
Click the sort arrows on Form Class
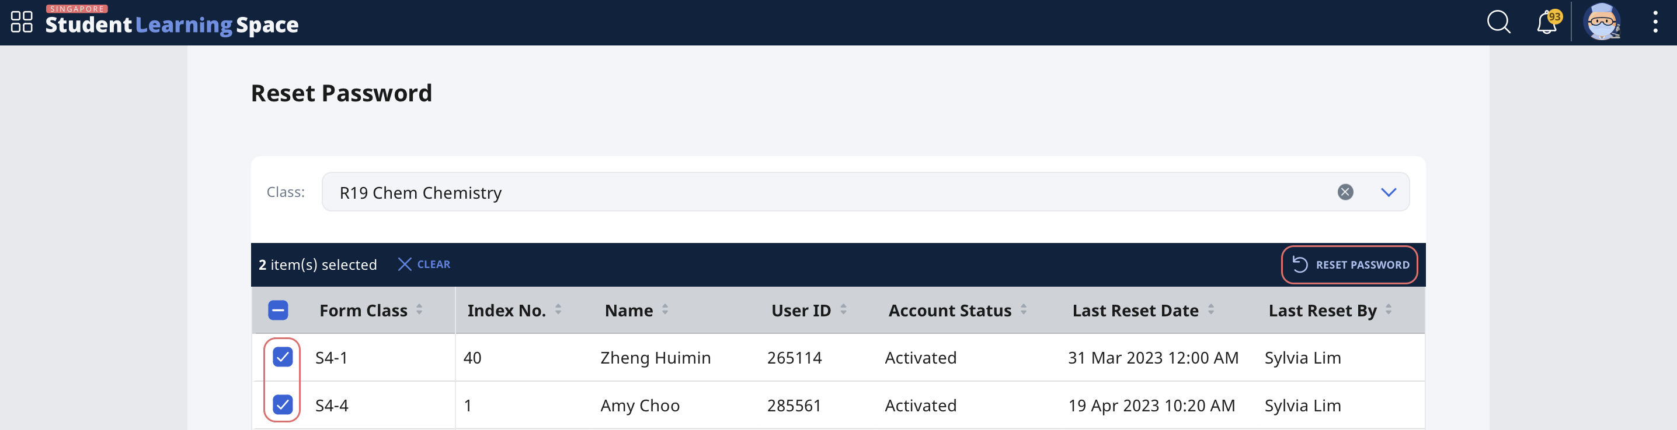coord(419,310)
